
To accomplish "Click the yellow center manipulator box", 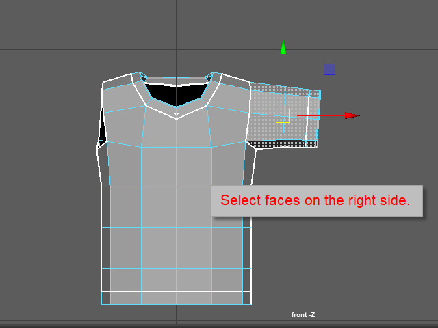I will (x=283, y=115).
